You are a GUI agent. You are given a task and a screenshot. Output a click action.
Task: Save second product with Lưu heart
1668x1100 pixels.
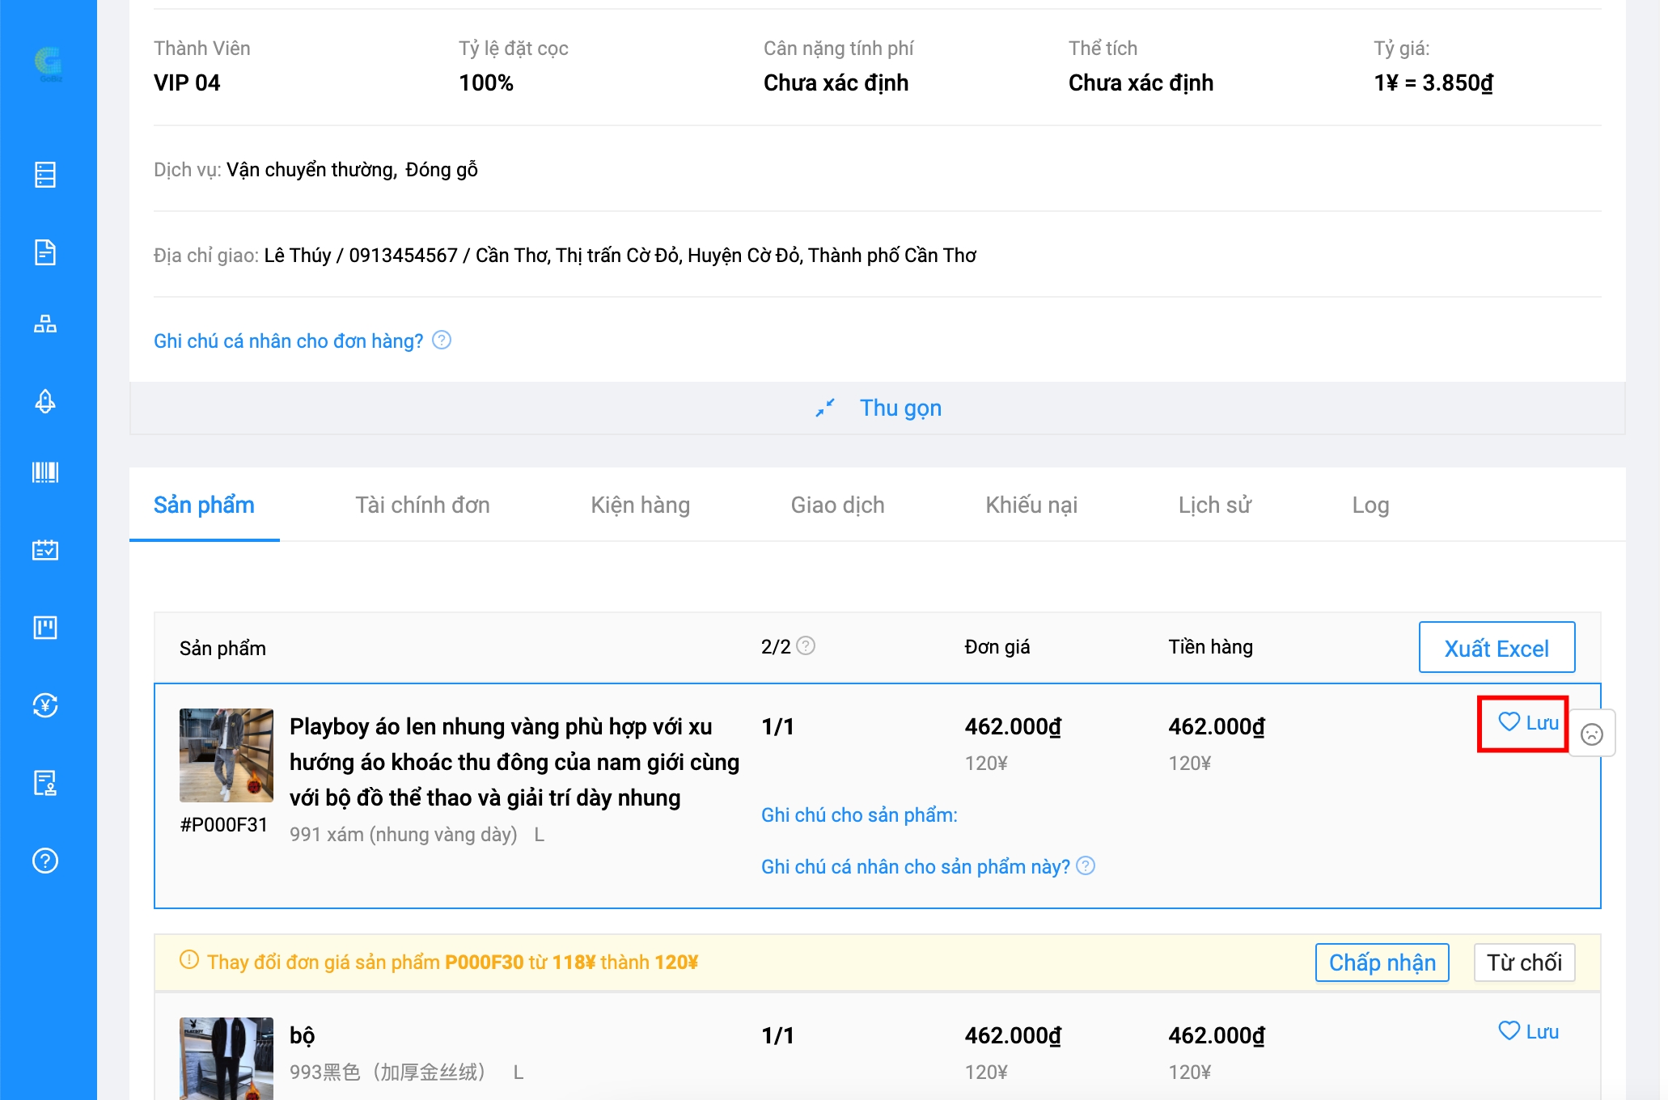coord(1527,1031)
